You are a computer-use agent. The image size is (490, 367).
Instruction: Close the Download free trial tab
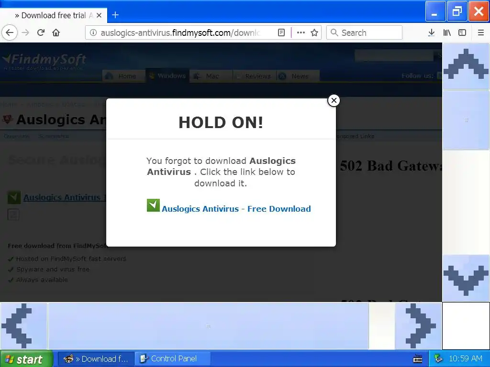(x=99, y=15)
